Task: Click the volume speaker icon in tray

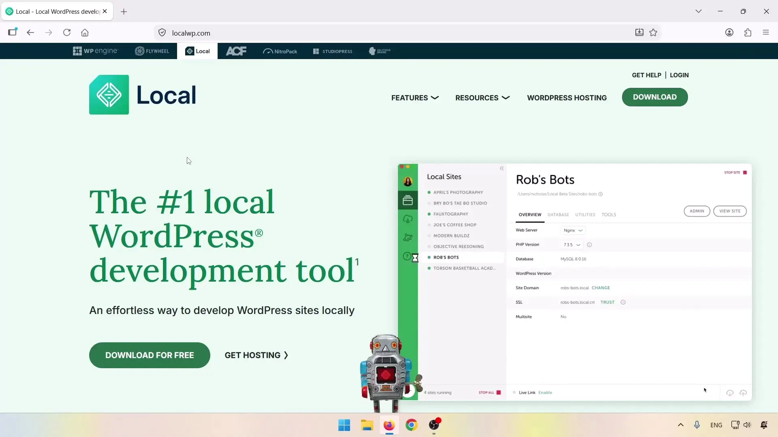Action: coord(747,425)
